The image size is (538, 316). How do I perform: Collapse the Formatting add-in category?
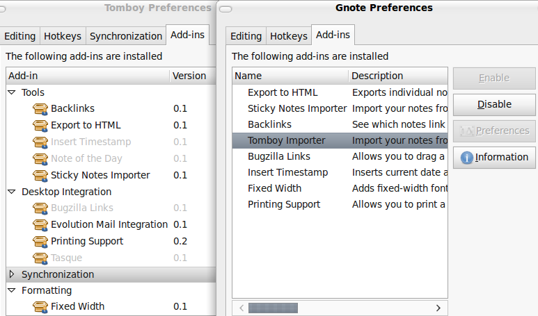pyautogui.click(x=12, y=290)
